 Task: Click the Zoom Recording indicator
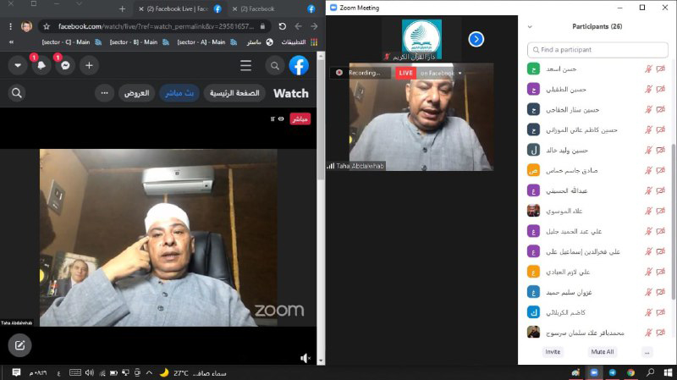point(361,73)
